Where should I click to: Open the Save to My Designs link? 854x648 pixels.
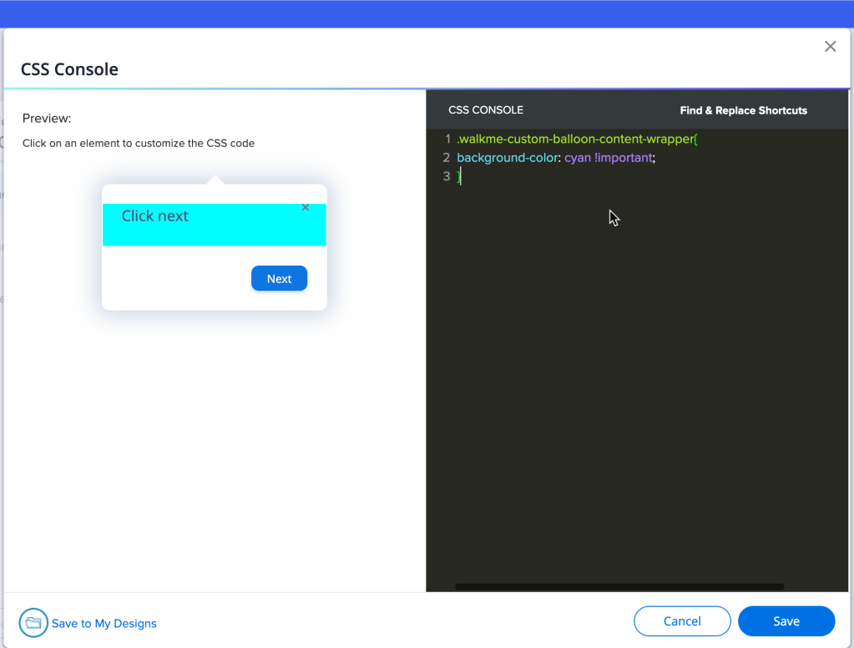(x=104, y=624)
